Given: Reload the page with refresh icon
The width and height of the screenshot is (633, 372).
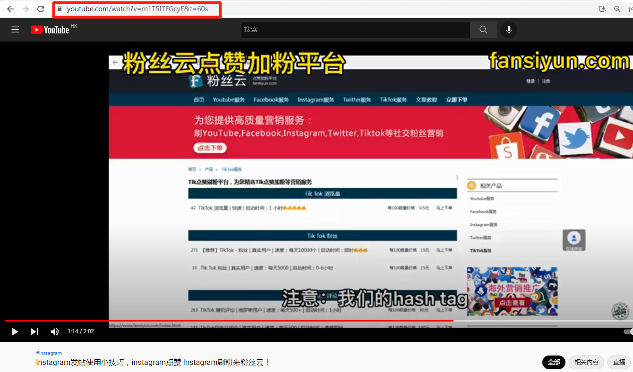Looking at the screenshot, I should (x=41, y=9).
